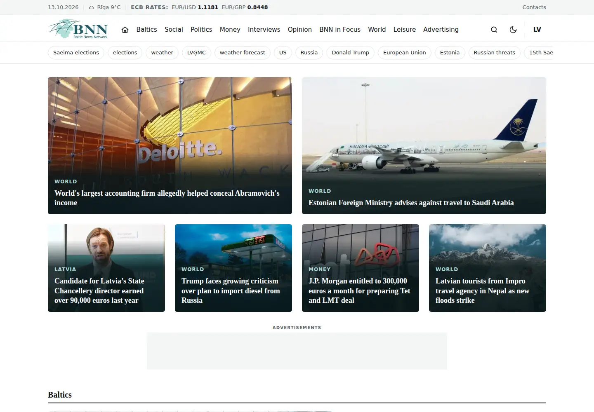
Task: Open the Politics section
Action: 201,30
